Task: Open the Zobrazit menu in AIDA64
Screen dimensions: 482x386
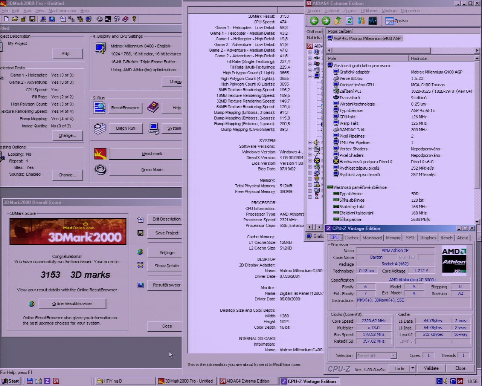Action: click(332, 11)
